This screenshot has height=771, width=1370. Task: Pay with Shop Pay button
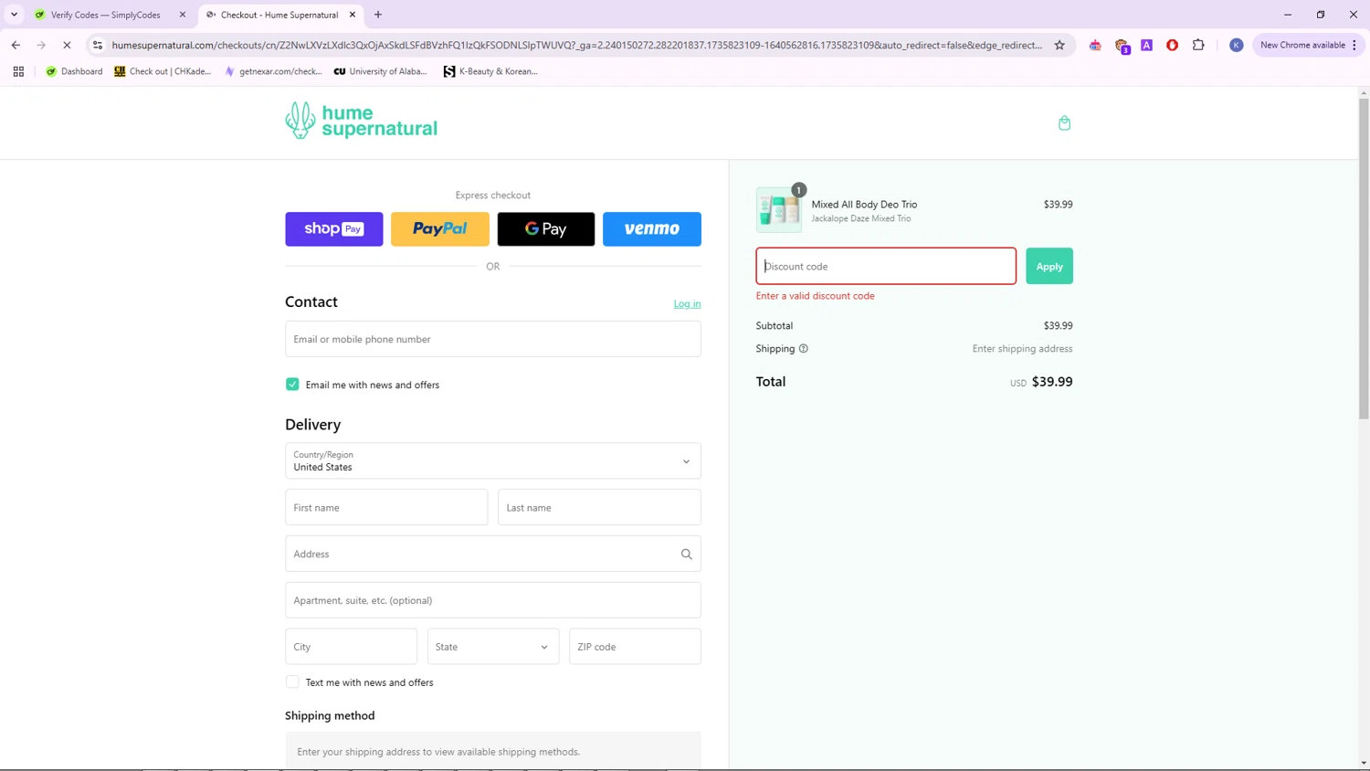(333, 229)
